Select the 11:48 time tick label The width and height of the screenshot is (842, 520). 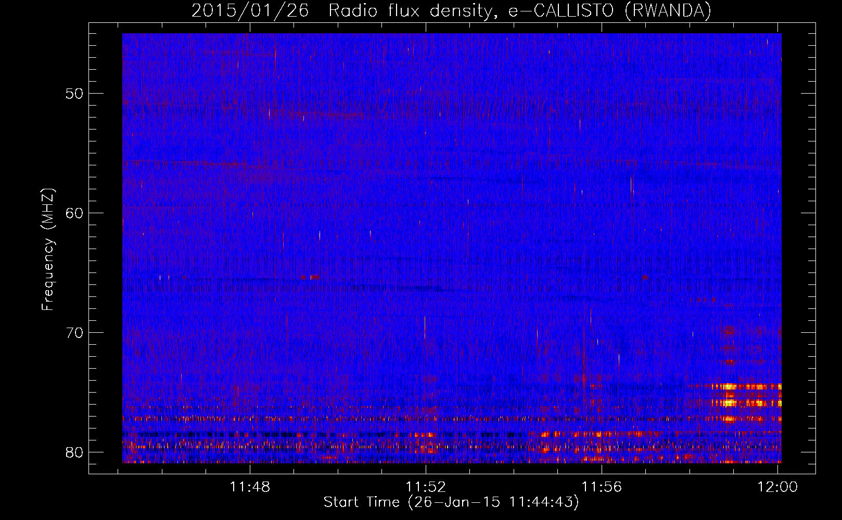click(250, 487)
